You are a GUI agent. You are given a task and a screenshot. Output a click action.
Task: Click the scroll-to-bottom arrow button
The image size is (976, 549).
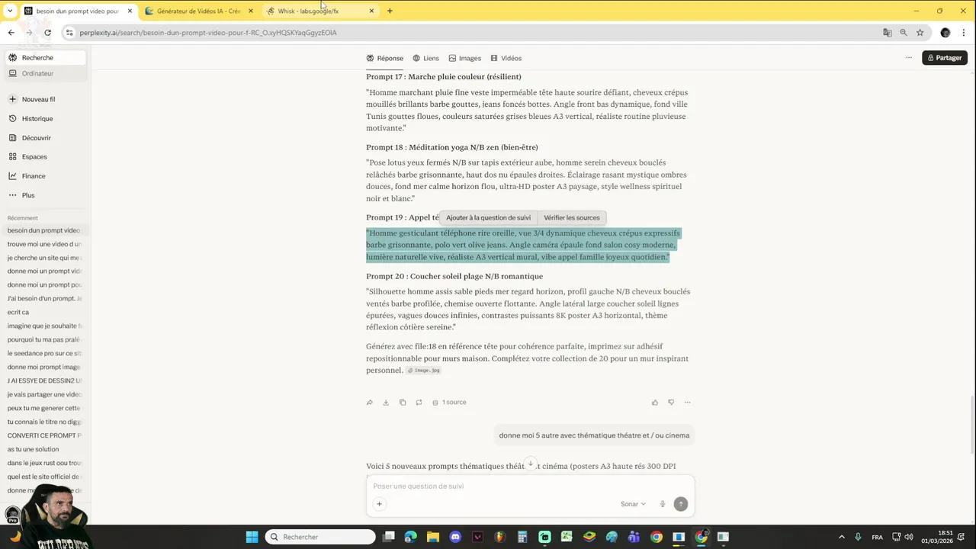(x=531, y=464)
